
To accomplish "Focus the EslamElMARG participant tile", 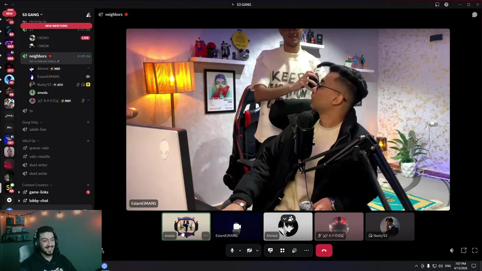I will click(x=237, y=226).
